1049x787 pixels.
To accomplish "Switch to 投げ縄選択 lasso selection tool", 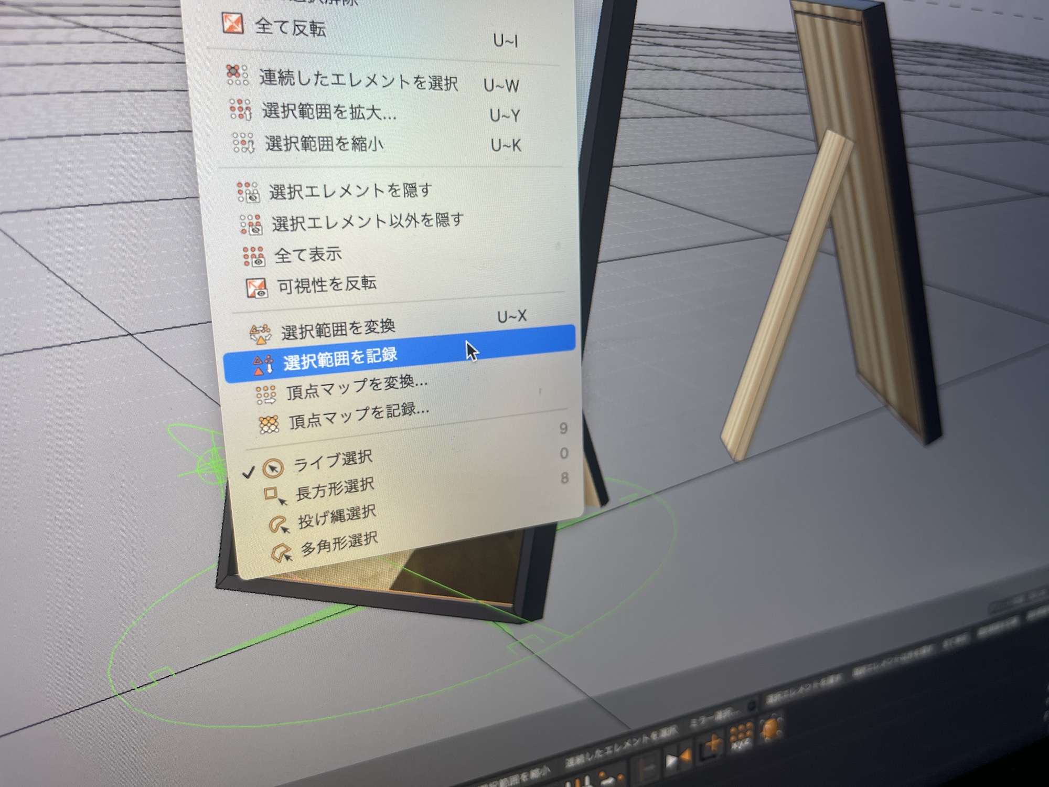I will tap(337, 517).
